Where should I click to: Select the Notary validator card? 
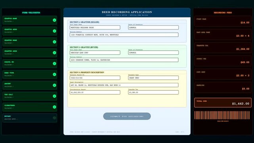tap(30, 118)
